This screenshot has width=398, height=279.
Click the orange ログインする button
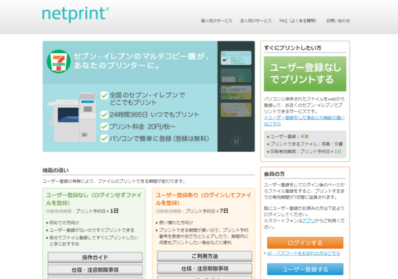point(305,242)
